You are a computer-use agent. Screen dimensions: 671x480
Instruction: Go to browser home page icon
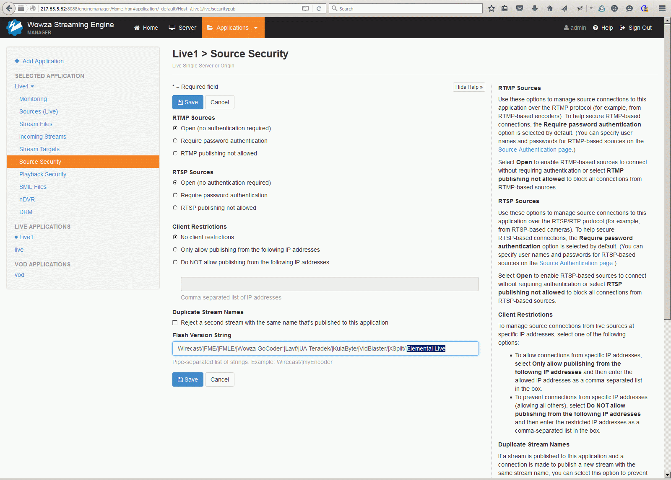tap(550, 8)
